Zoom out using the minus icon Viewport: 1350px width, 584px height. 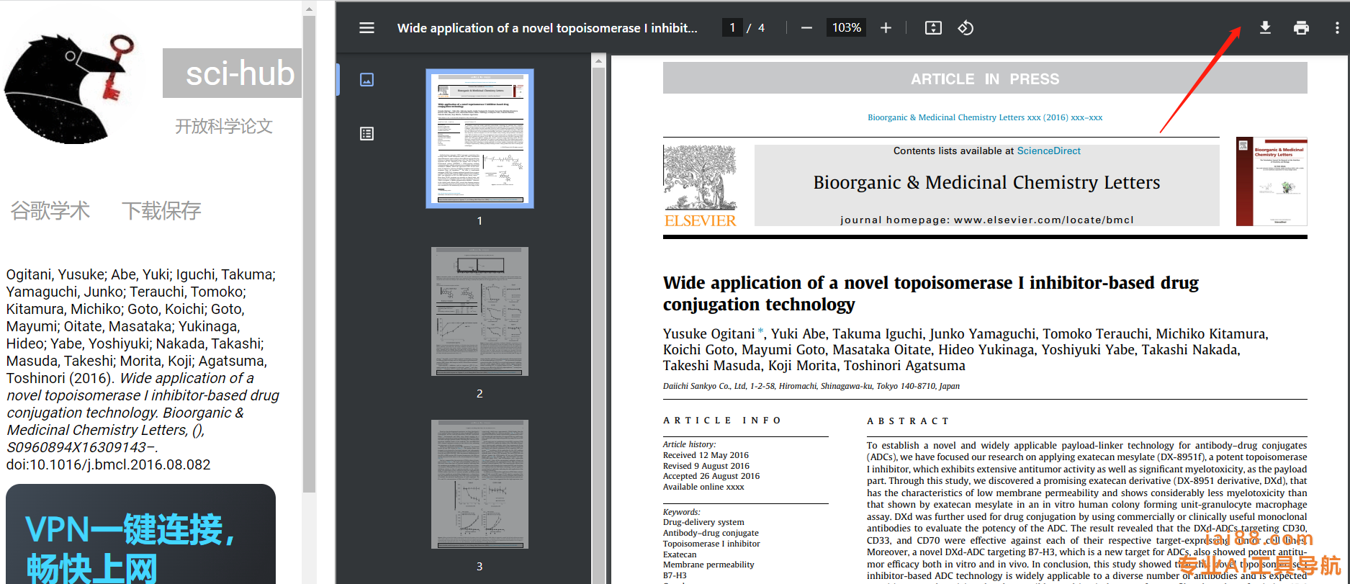click(x=806, y=28)
